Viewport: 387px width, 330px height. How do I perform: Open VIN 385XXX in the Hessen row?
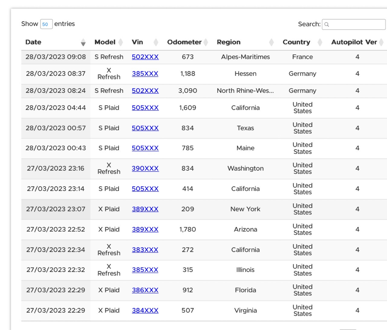tap(145, 74)
